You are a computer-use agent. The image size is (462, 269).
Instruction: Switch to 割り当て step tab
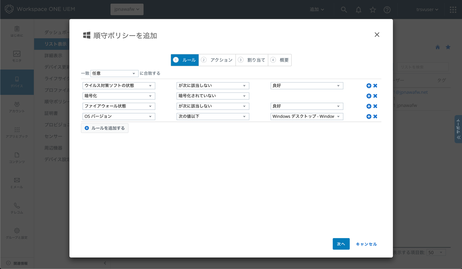pos(252,60)
